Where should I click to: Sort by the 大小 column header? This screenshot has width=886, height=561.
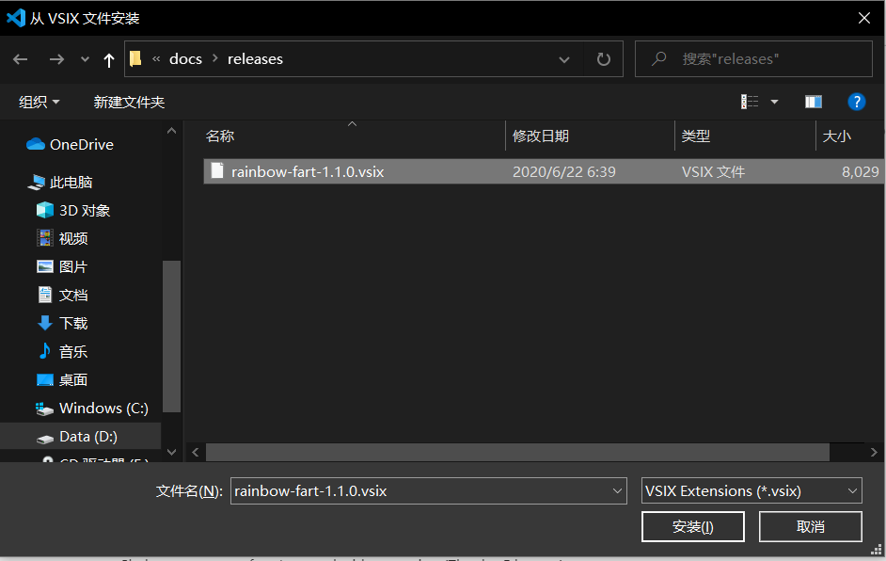click(837, 136)
